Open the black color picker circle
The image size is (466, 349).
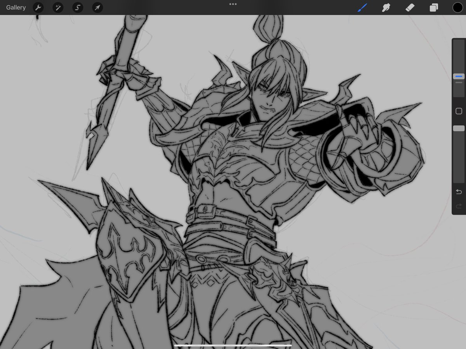coord(457,7)
